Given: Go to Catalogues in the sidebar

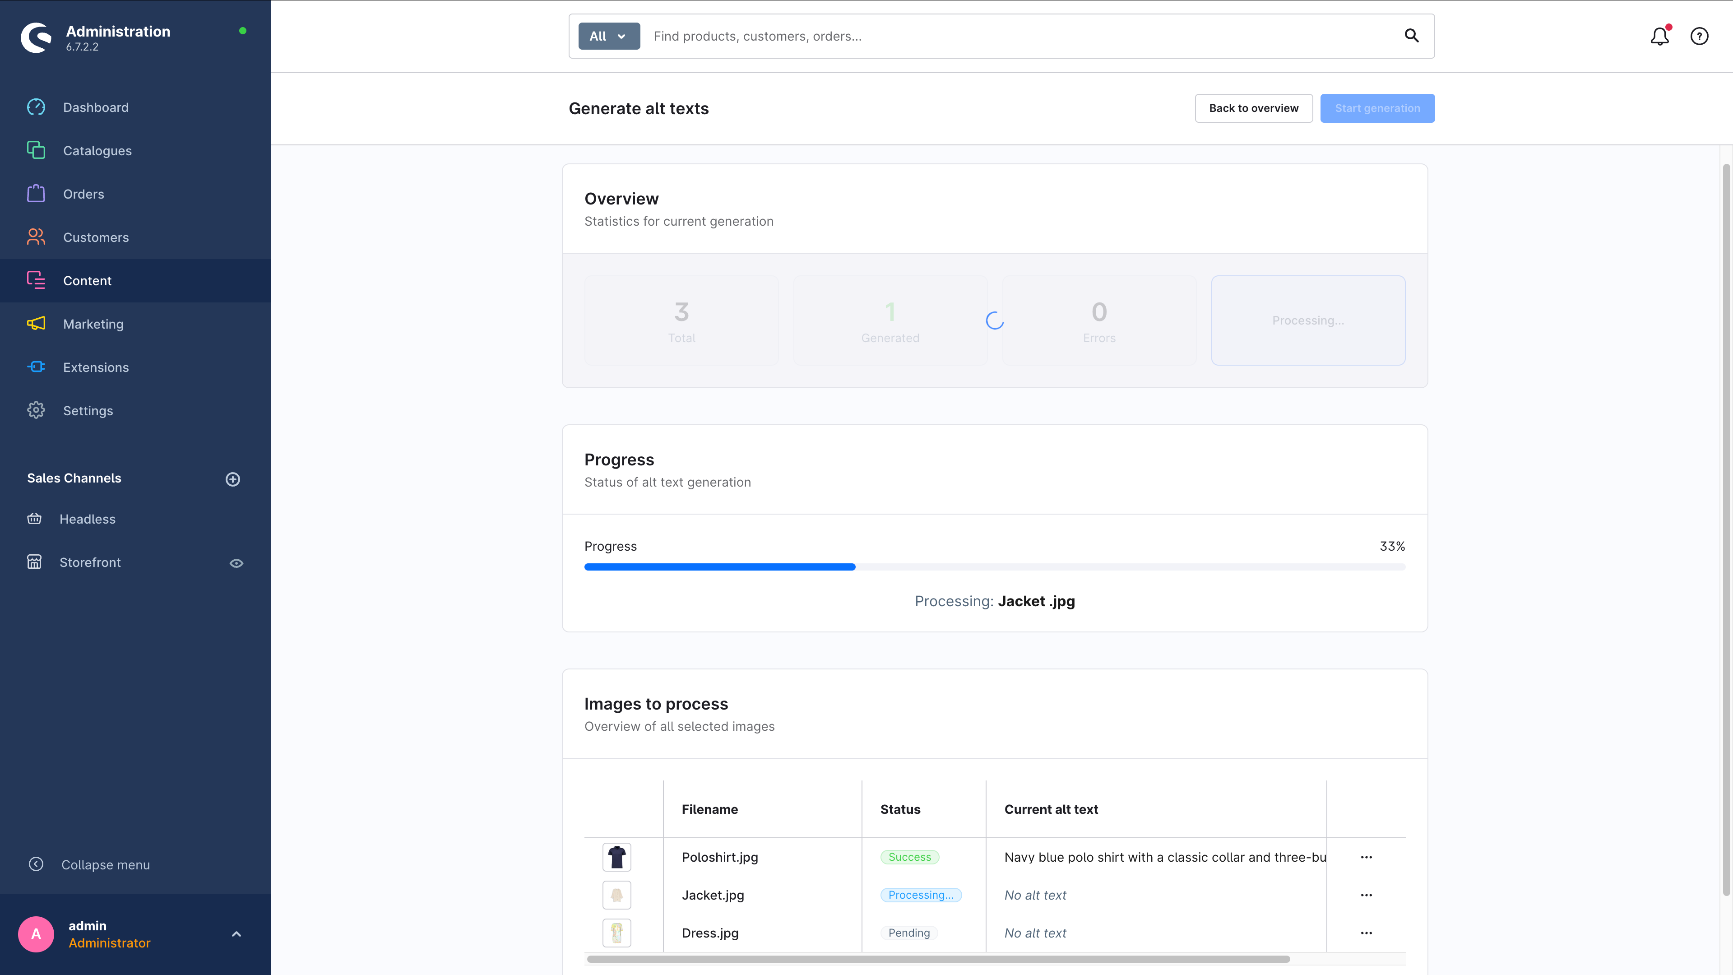Looking at the screenshot, I should coord(97,151).
